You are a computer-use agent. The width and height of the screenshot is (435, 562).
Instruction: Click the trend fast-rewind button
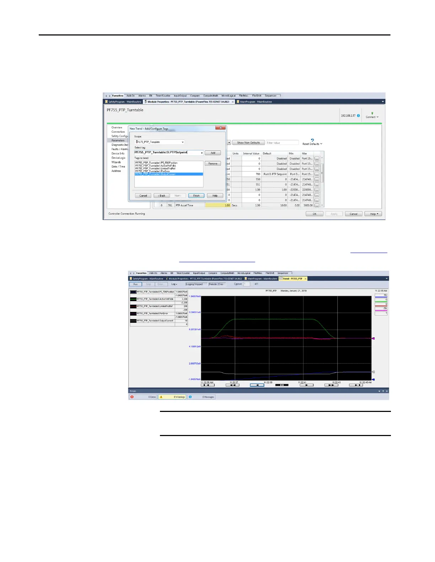point(232,385)
